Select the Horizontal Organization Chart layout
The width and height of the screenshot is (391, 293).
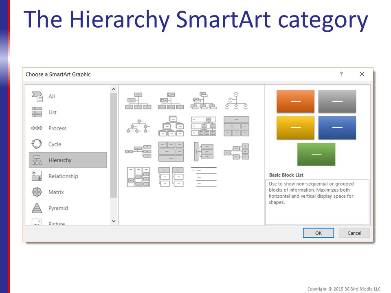138,151
